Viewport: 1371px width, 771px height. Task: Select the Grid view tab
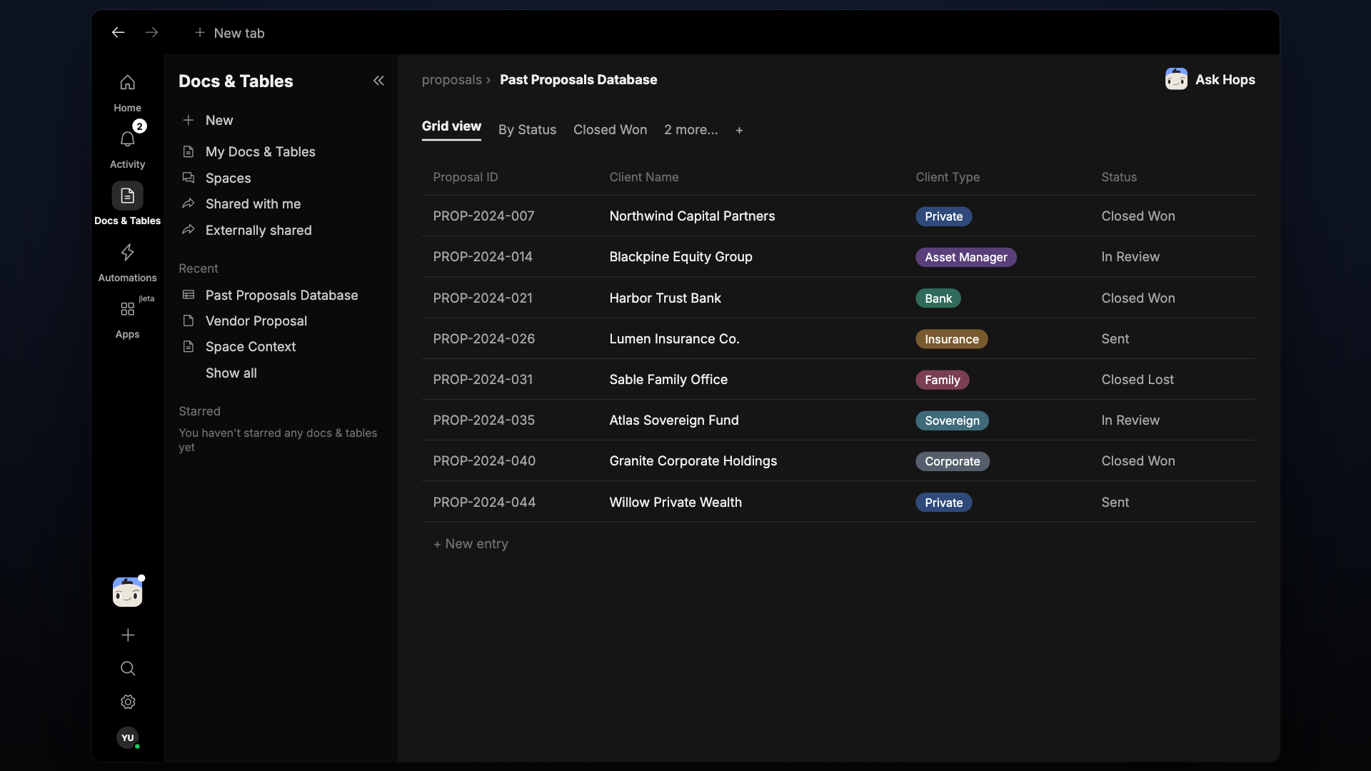point(451,126)
